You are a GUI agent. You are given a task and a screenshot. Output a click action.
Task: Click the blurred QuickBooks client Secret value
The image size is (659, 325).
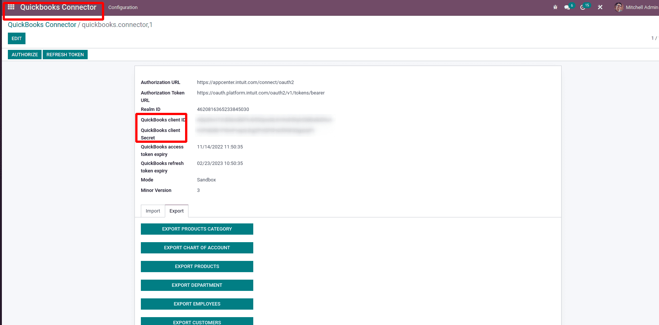(255, 130)
